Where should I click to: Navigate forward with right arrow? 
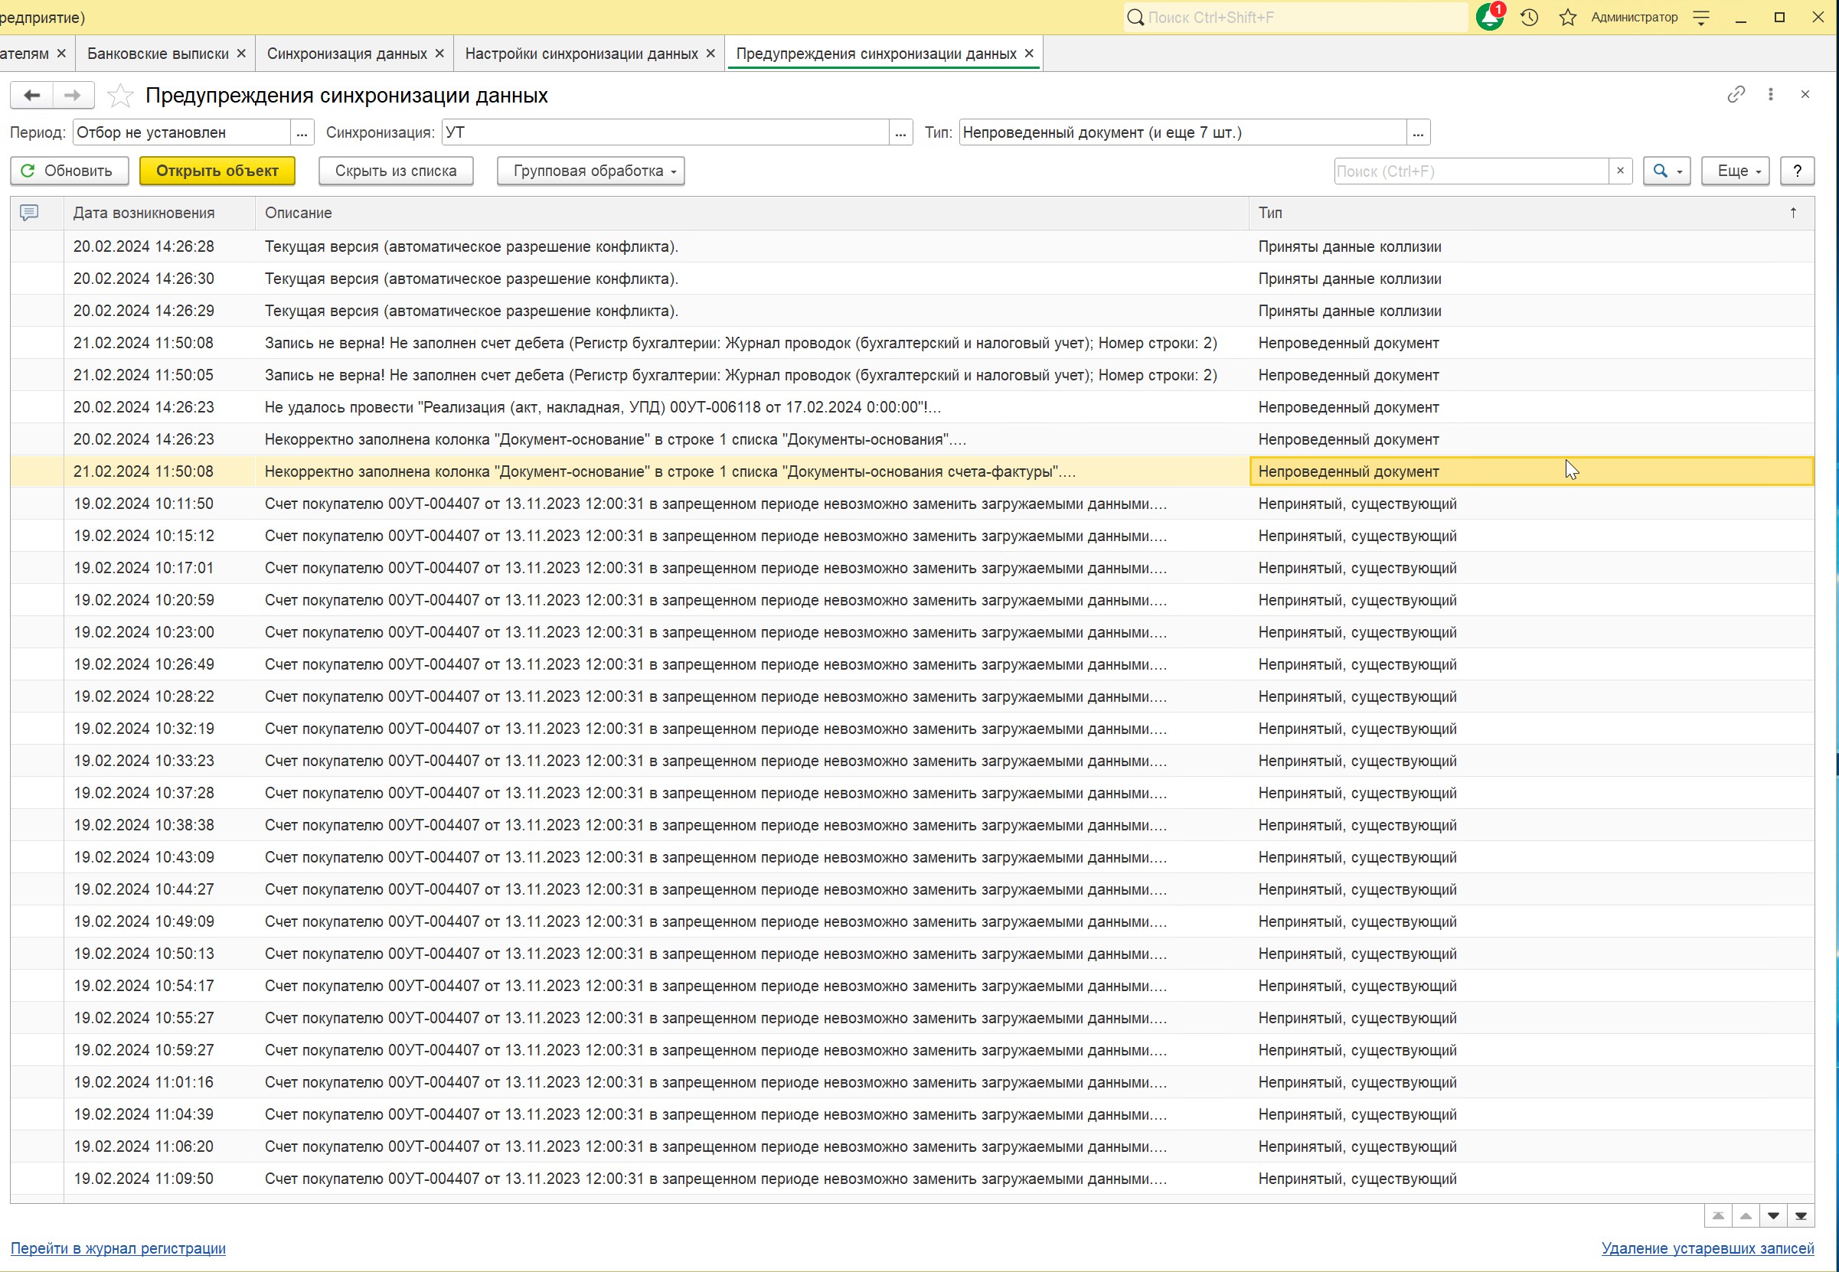click(73, 96)
